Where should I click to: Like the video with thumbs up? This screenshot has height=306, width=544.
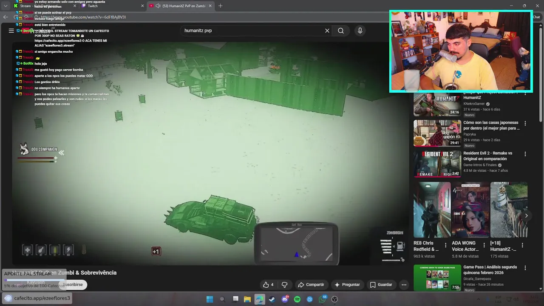click(268, 285)
